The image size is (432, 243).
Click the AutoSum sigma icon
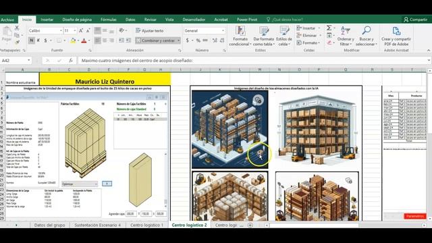(x=329, y=28)
